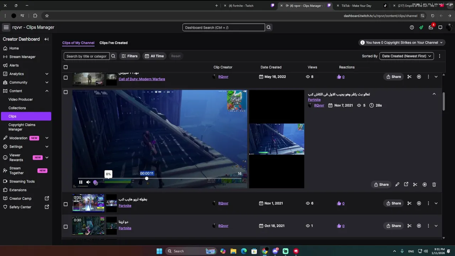This screenshot has height=256, width=455.
Task: Click scissors icon on Oct 18, 2021 clip
Action: pyautogui.click(x=409, y=226)
